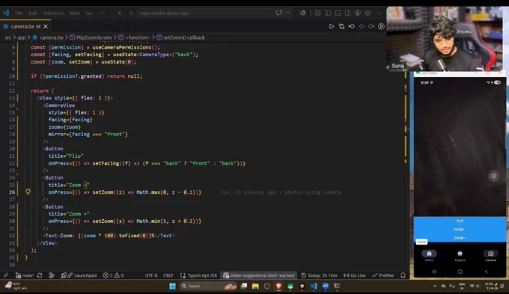
Task: Select the FlipZoomScreen breadcrumb
Action: 91,37
